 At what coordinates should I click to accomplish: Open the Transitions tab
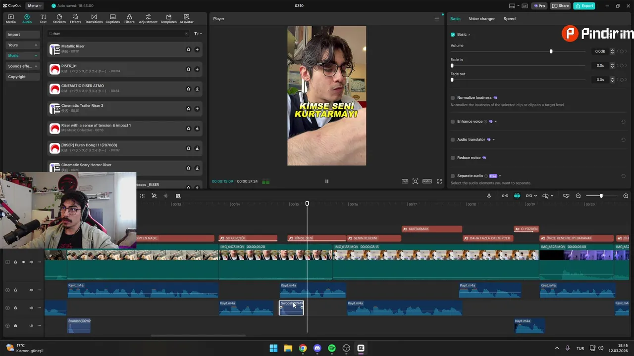click(94, 19)
